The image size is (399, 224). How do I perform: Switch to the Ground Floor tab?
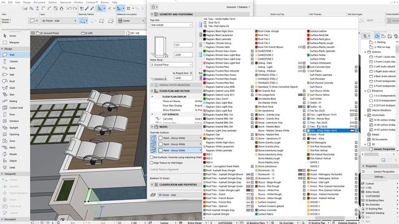(x=48, y=33)
